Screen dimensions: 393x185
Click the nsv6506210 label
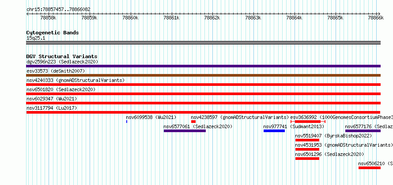click(x=375, y=163)
